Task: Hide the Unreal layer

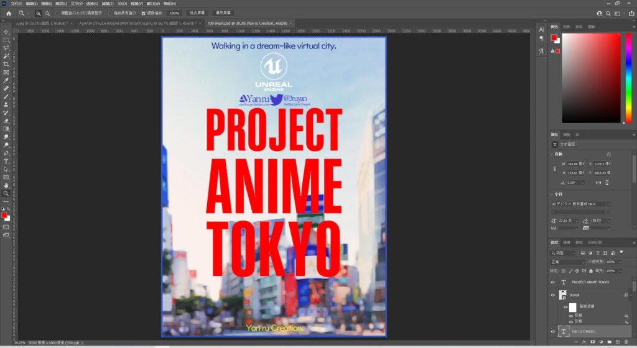Action: (553, 295)
